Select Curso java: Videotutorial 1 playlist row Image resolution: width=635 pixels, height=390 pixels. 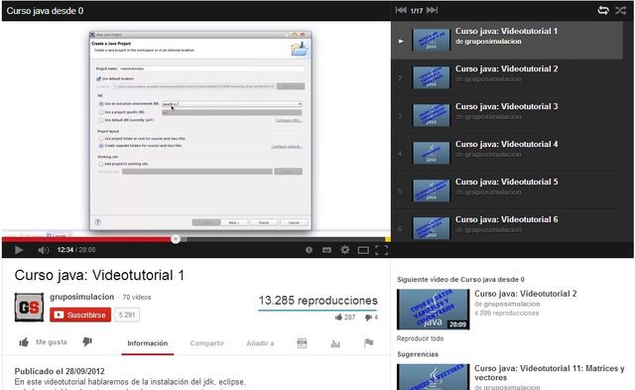coord(507,40)
